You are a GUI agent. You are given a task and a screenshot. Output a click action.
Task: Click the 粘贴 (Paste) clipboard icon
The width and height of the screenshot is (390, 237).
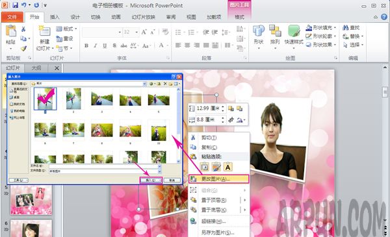pos(10,31)
